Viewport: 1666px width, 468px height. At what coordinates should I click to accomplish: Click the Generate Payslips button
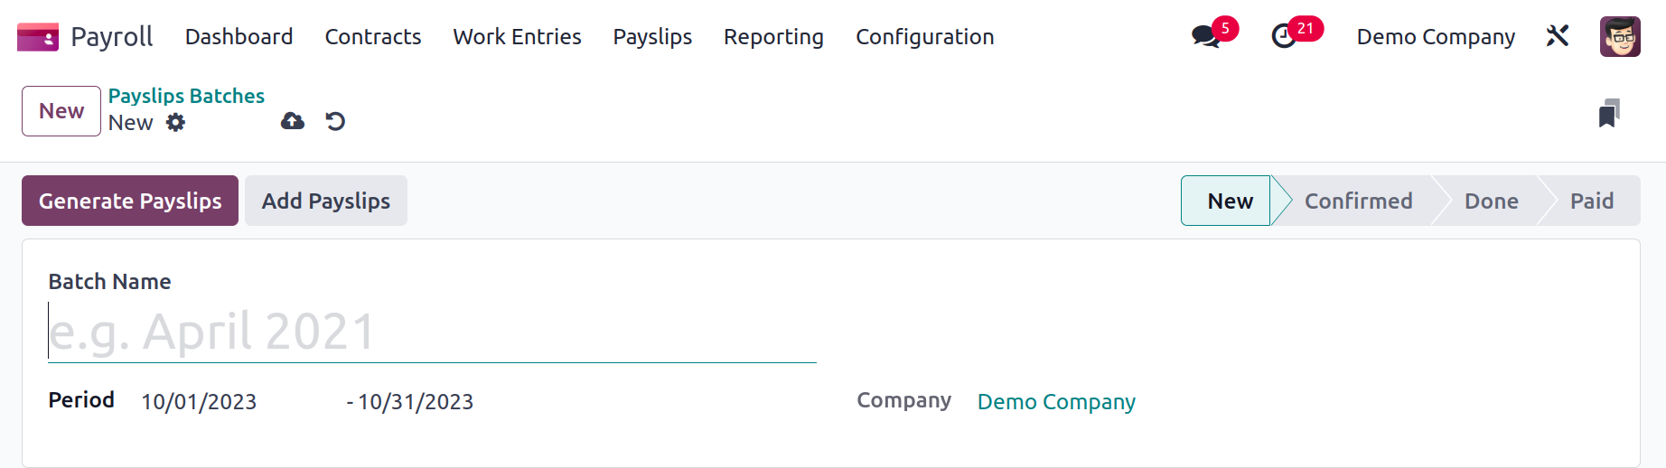pos(130,201)
